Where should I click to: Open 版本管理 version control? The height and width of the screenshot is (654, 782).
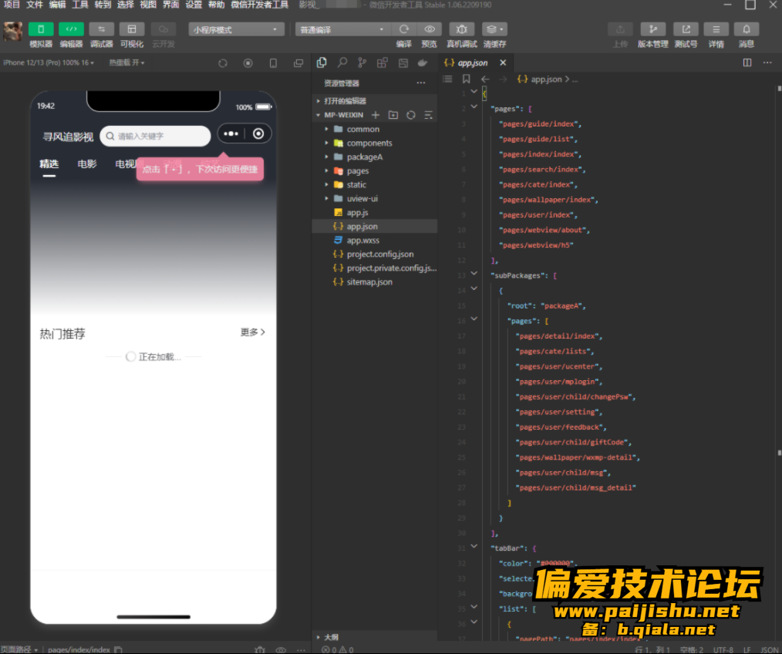pyautogui.click(x=653, y=29)
